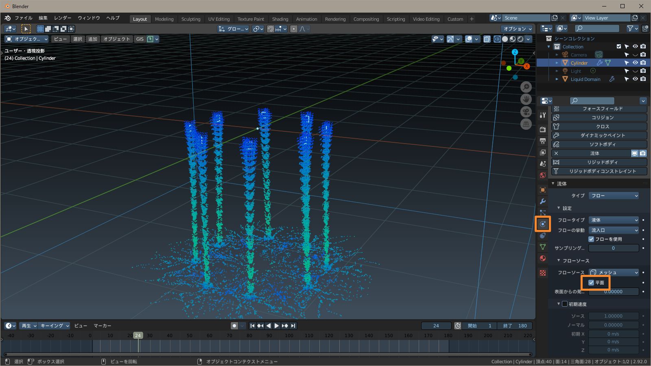
Task: Open the 編集 menu
Action: (43, 18)
